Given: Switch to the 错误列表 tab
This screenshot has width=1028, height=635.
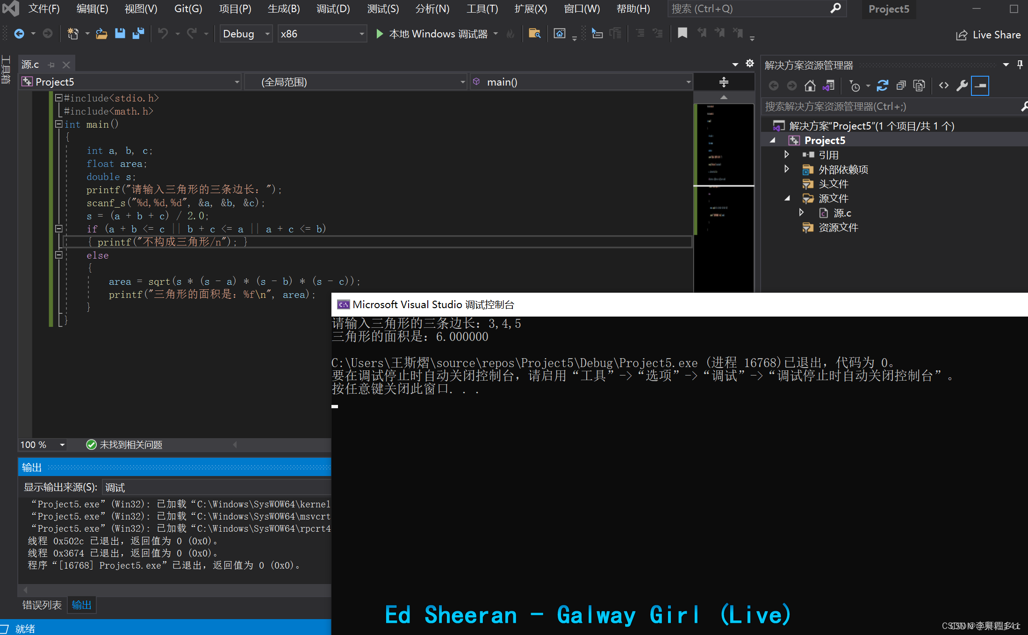Looking at the screenshot, I should (42, 605).
